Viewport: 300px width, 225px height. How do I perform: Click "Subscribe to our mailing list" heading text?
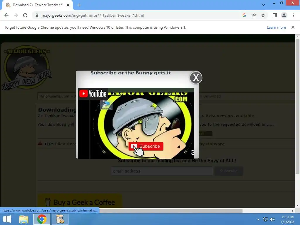(177, 161)
